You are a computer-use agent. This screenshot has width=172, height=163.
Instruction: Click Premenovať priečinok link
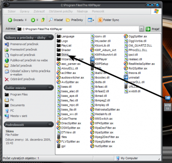pos(24,44)
